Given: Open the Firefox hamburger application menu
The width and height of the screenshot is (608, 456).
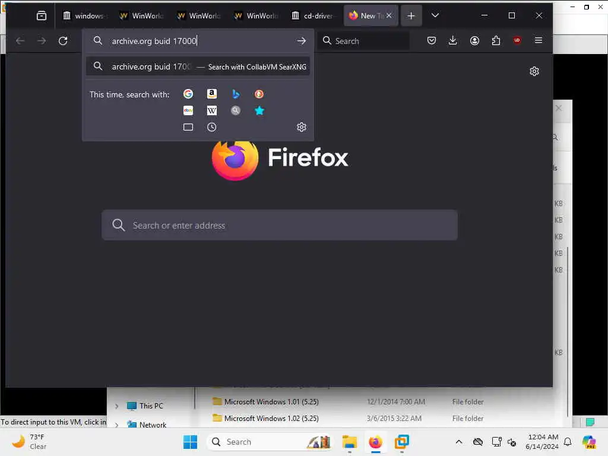Looking at the screenshot, I should point(538,40).
